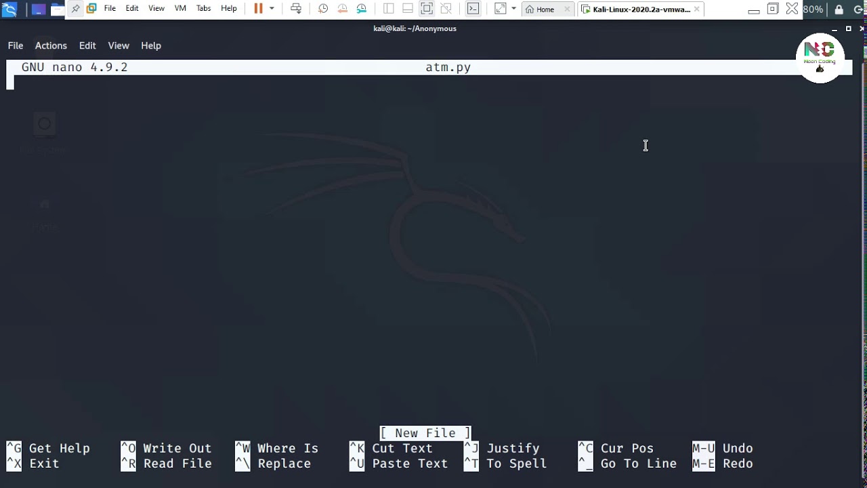Click the Replace shortcut label
This screenshot has height=488, width=867.
pyautogui.click(x=284, y=464)
